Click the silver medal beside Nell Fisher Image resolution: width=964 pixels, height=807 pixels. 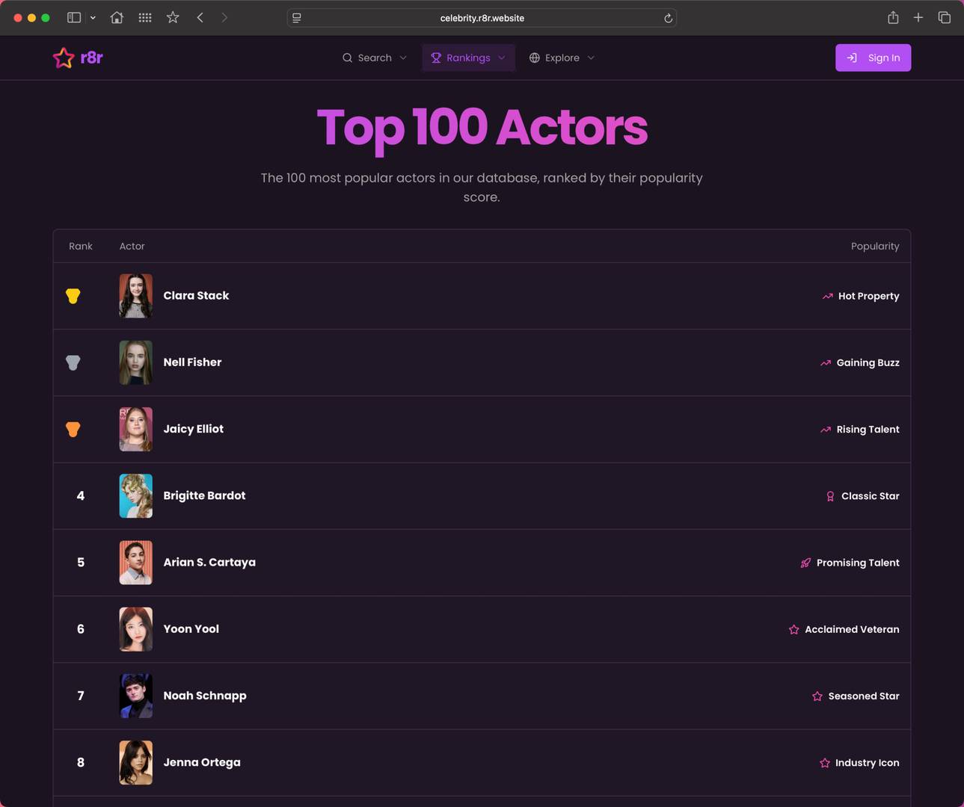[73, 362]
